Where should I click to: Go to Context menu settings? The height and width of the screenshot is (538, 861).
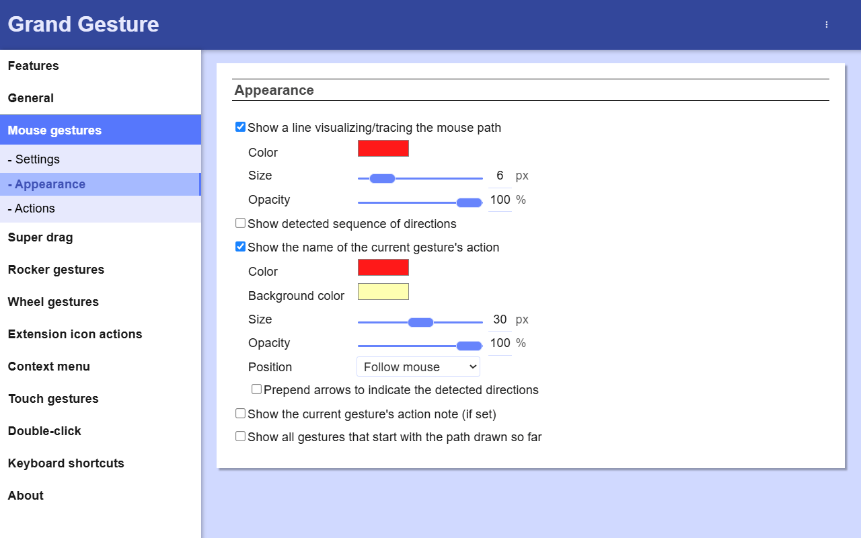(x=100, y=367)
